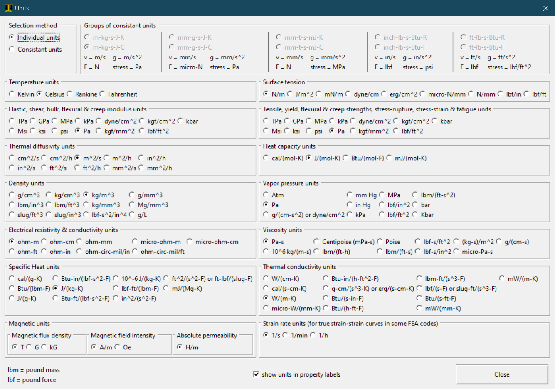This screenshot has height=389, width=555.
Task: Set surface tension to dyne/cm
Action: point(348,94)
